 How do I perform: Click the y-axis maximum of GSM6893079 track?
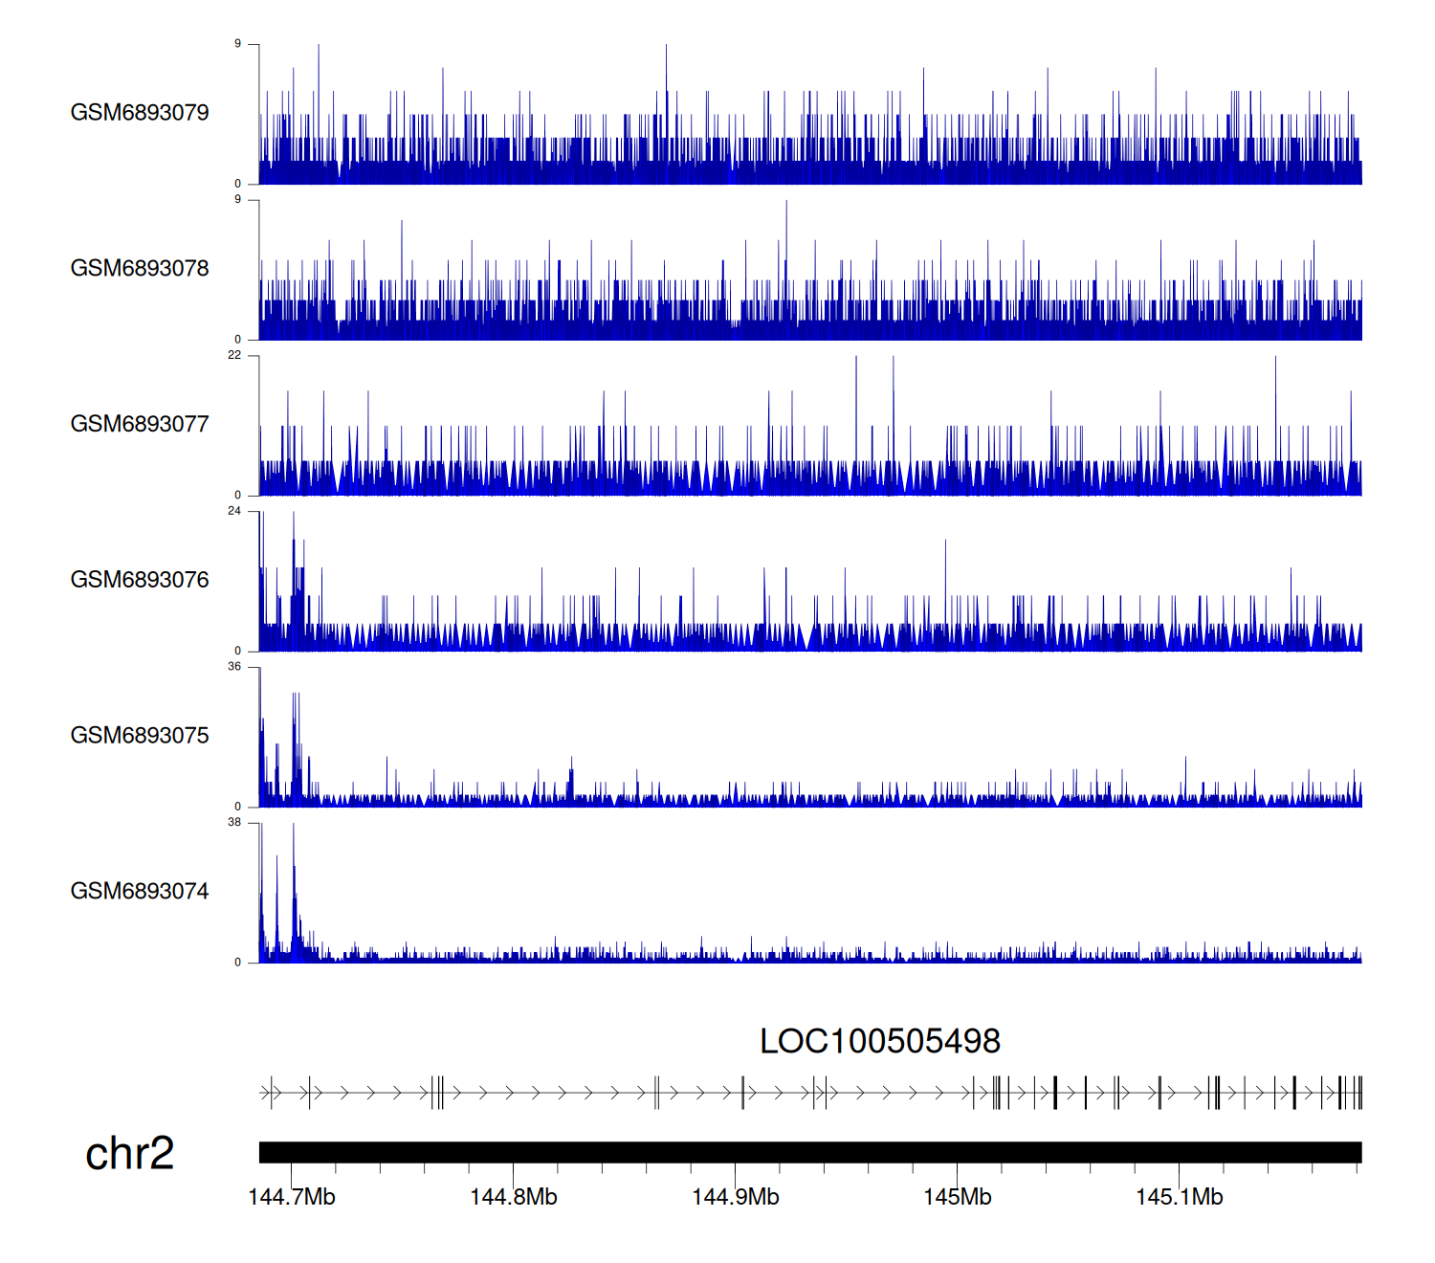tap(238, 44)
